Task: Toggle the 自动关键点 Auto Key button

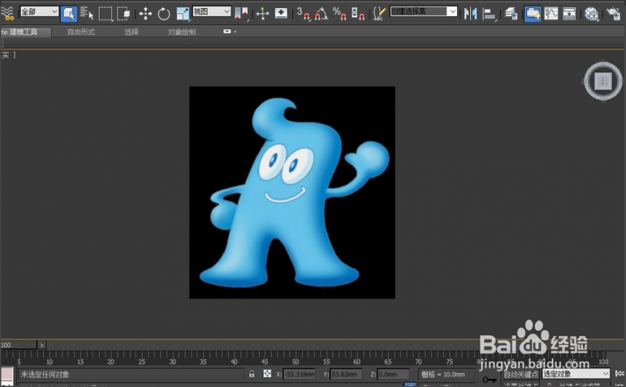Action: pyautogui.click(x=521, y=374)
